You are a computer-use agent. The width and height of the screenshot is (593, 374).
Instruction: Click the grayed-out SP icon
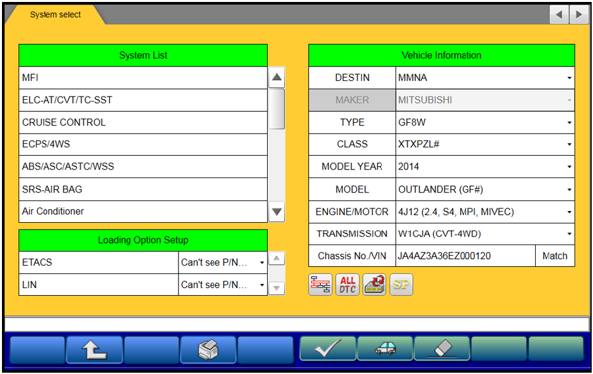click(x=401, y=285)
